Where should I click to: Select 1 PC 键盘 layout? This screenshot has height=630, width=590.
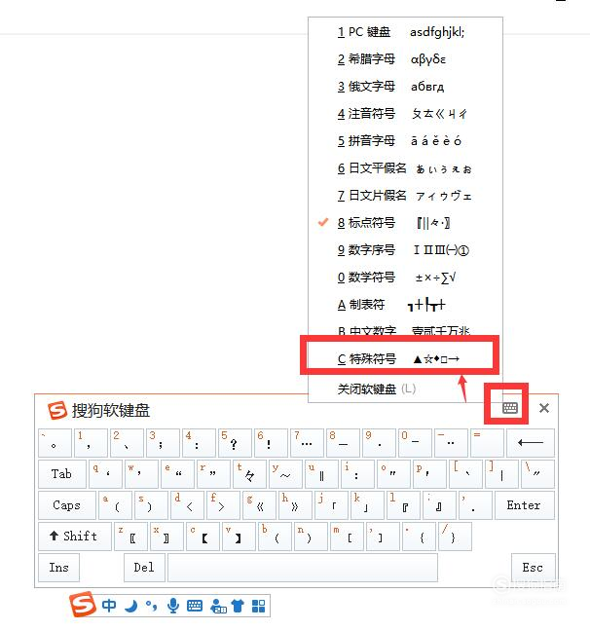pyautogui.click(x=405, y=32)
